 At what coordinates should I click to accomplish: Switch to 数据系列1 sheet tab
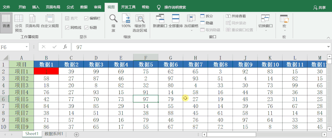(x=54, y=134)
